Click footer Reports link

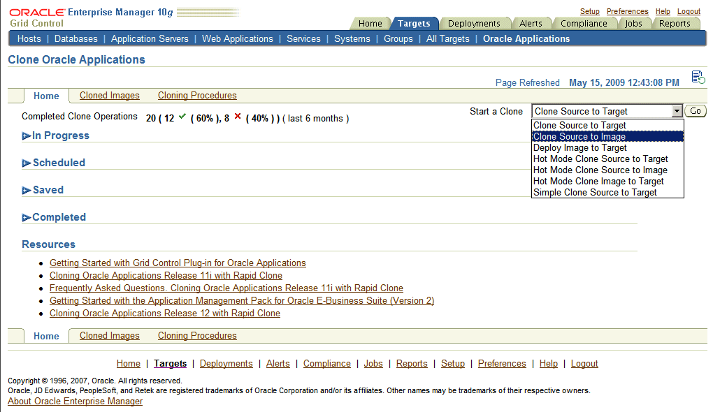pyautogui.click(x=412, y=363)
